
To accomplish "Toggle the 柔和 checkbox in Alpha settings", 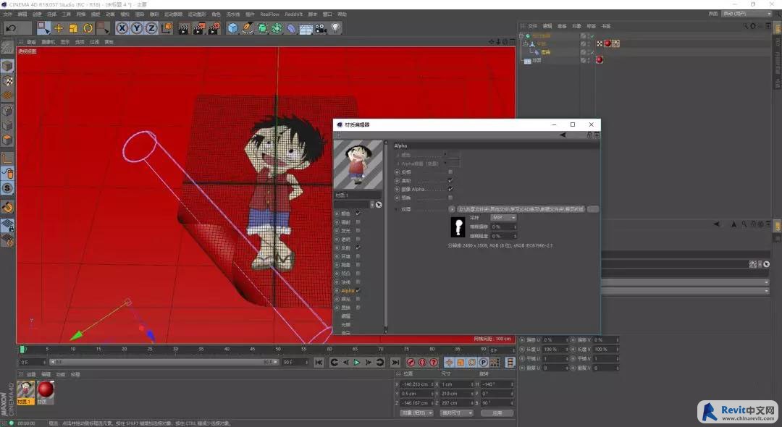I will (450, 180).
